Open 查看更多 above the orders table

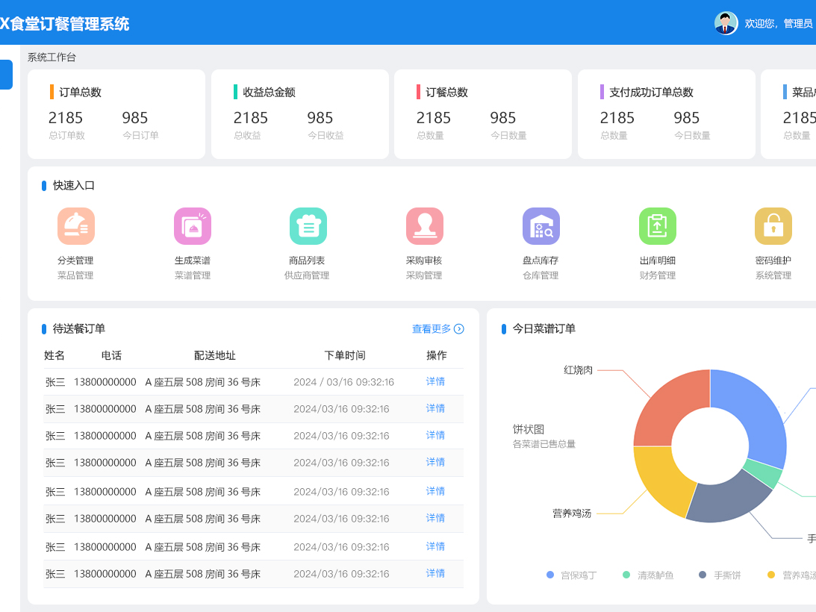pyautogui.click(x=432, y=328)
